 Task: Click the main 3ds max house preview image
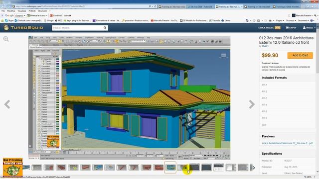coord(130,98)
